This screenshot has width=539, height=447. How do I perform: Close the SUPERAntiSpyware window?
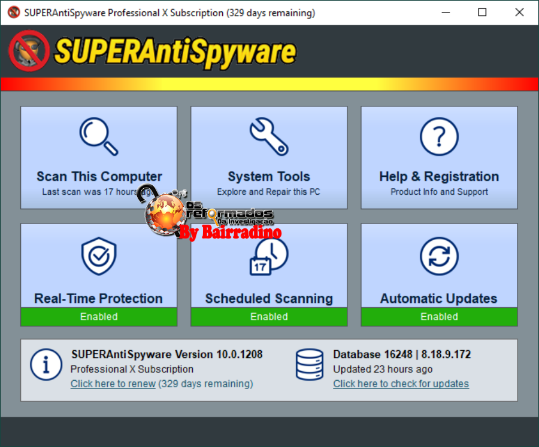[x=519, y=13]
